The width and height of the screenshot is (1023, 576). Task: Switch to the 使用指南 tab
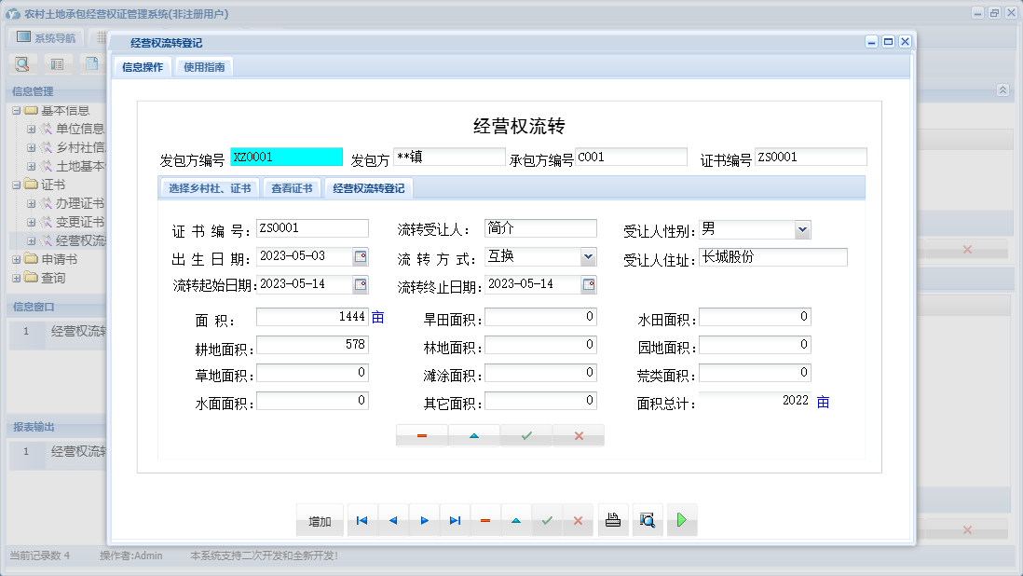[x=204, y=66]
